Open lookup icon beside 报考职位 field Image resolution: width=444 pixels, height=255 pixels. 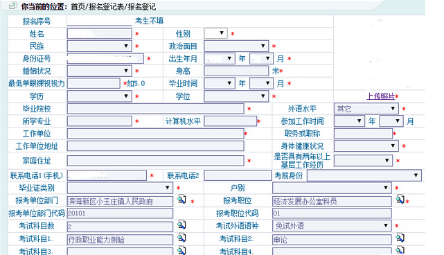tap(400, 199)
